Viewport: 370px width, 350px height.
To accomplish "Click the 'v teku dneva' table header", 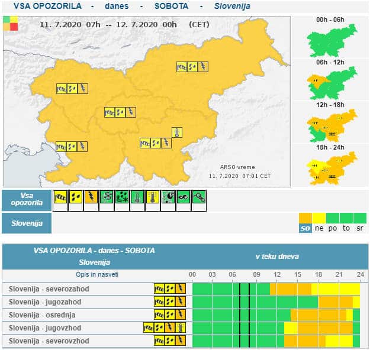I will [x=277, y=257].
